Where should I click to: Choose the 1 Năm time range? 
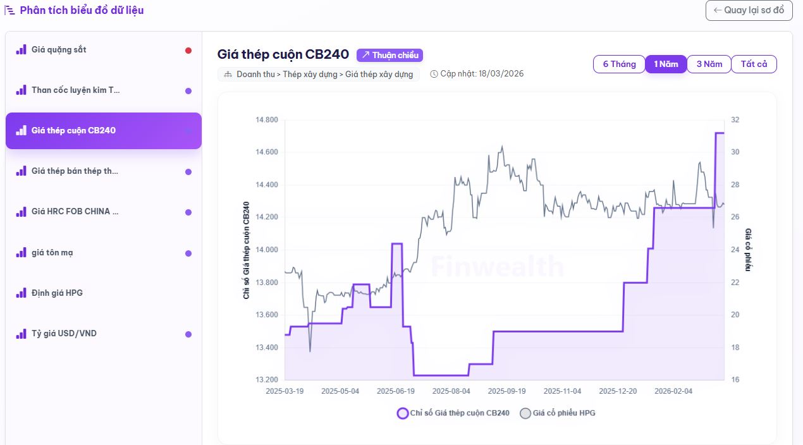pos(666,64)
